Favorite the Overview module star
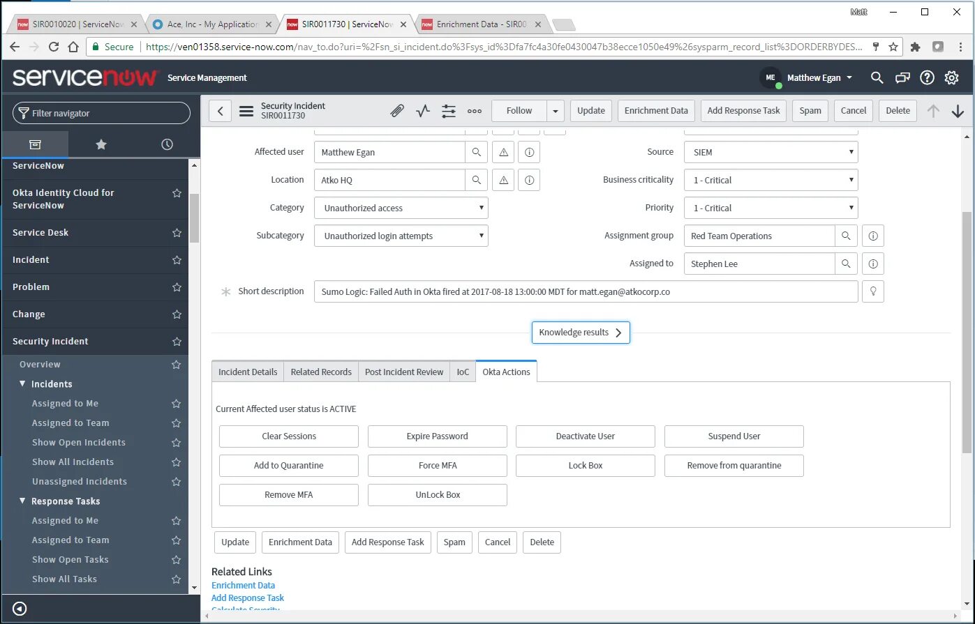The image size is (975, 624). [x=177, y=365]
